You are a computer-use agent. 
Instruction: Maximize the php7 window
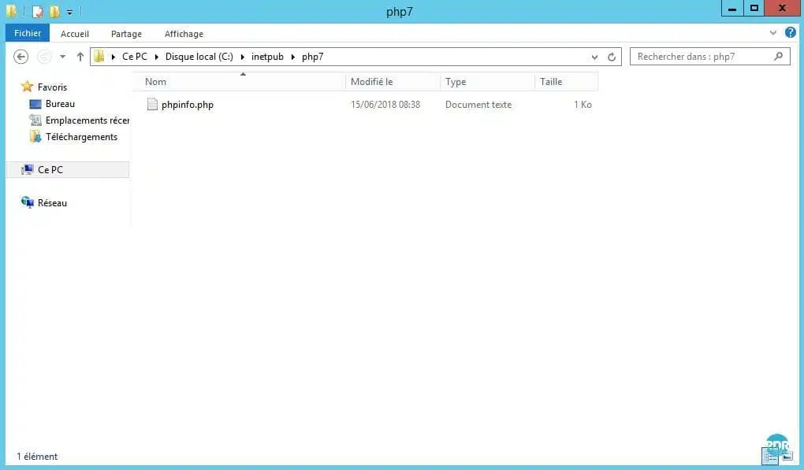pos(754,8)
